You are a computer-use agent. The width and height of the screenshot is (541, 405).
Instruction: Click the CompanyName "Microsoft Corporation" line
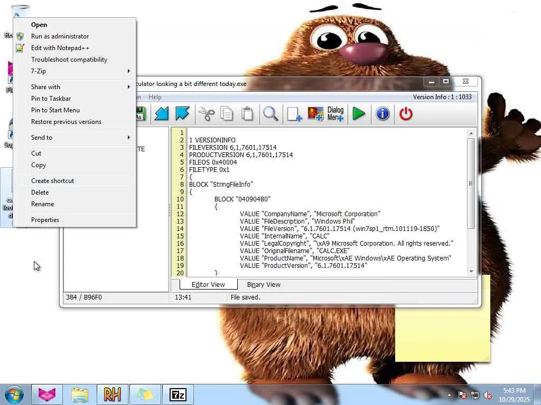310,214
